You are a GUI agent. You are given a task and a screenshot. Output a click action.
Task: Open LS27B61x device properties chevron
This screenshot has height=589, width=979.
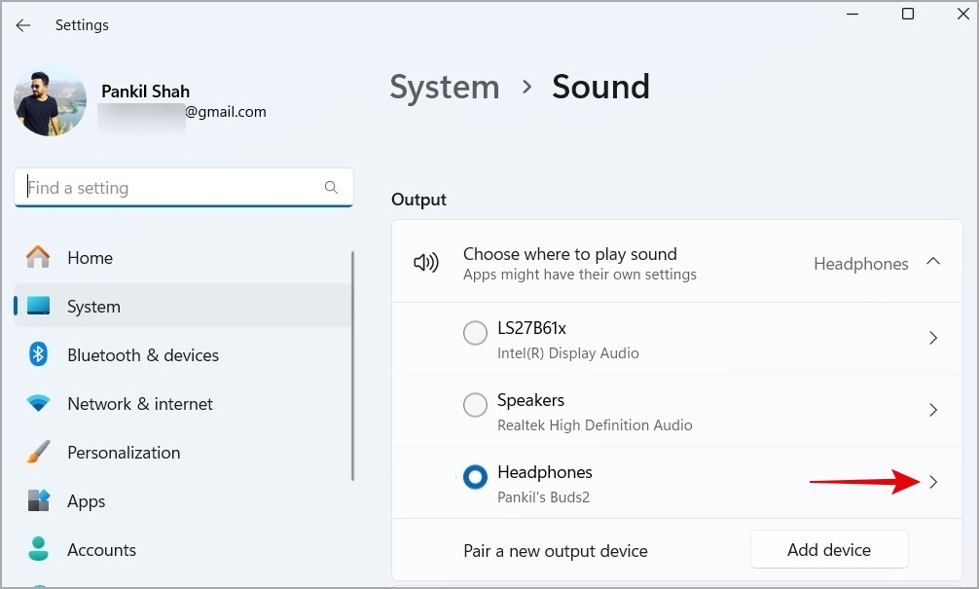(933, 338)
